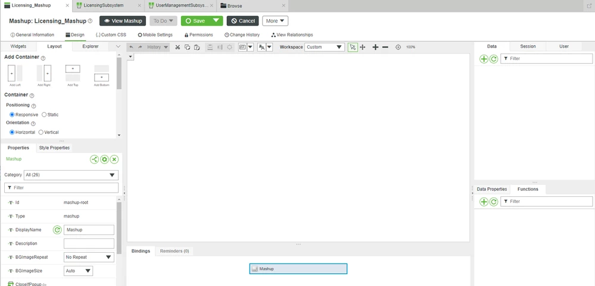
Task: Refresh the Functions panel
Action: pos(493,202)
